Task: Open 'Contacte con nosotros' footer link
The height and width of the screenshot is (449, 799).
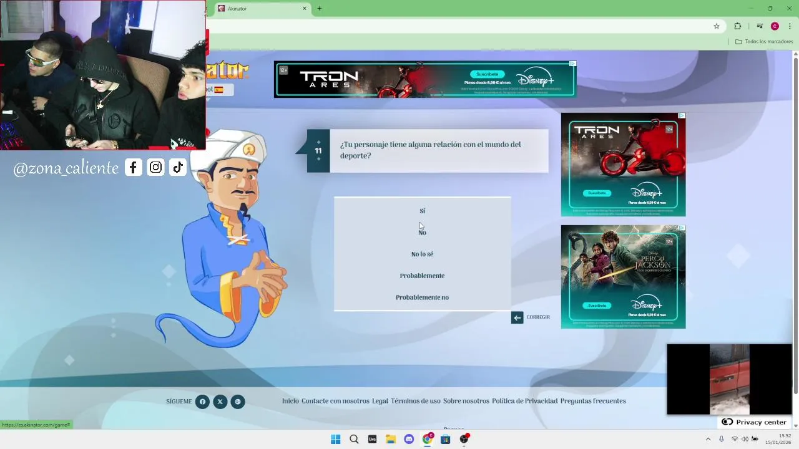Action: tap(335, 401)
